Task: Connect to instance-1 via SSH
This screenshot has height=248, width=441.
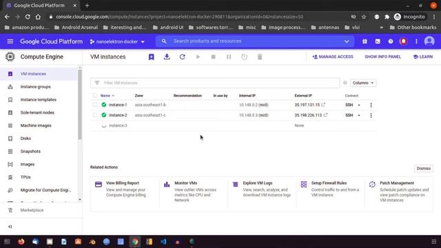Action: pos(349,105)
